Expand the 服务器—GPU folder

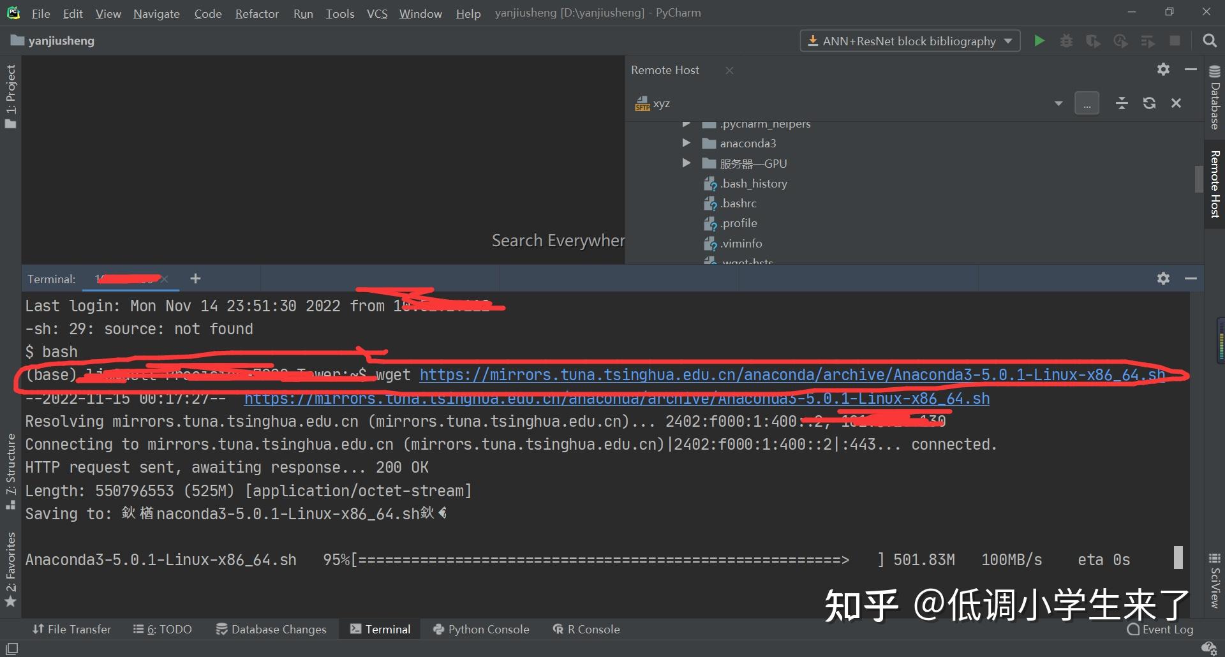pos(686,163)
